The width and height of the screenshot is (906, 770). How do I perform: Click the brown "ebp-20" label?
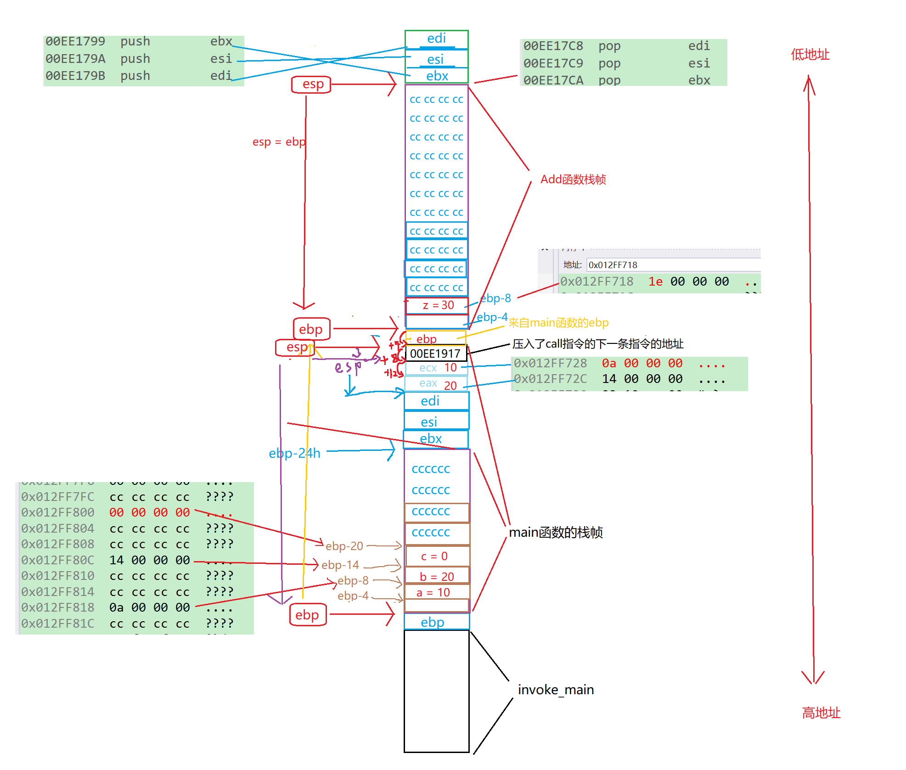click(x=344, y=546)
